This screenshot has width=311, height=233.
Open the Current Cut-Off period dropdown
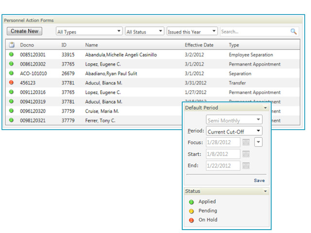(234, 131)
